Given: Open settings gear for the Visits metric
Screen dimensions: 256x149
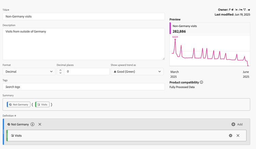Looking at the screenshot, I should coord(230,136).
